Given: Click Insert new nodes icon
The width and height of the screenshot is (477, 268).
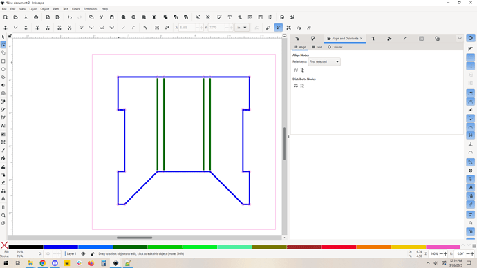Looking at the screenshot, I should coord(6,28).
